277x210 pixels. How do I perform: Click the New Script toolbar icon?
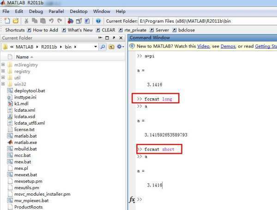pyautogui.click(x=7, y=21)
